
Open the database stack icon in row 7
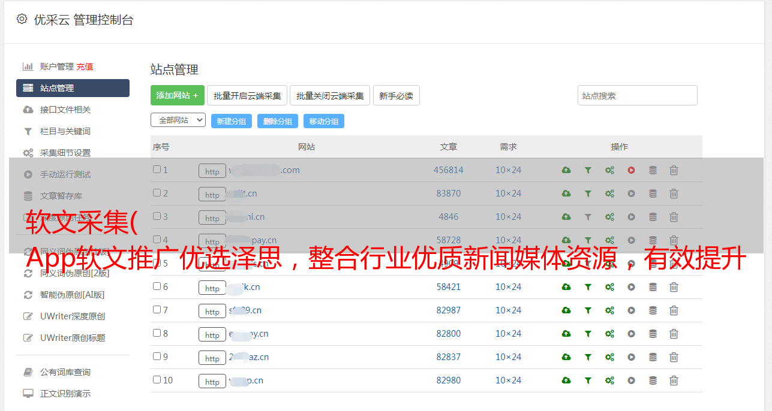click(x=653, y=310)
